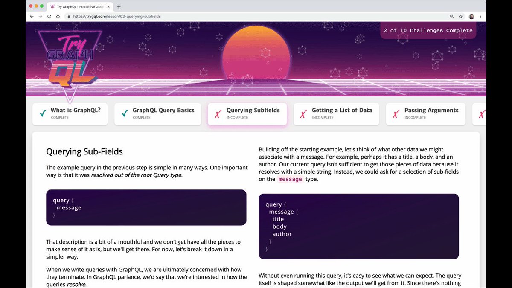The height and width of the screenshot is (288, 512).
Task: Click the 'Querying Sub-Fields' heading
Action: tap(84, 151)
